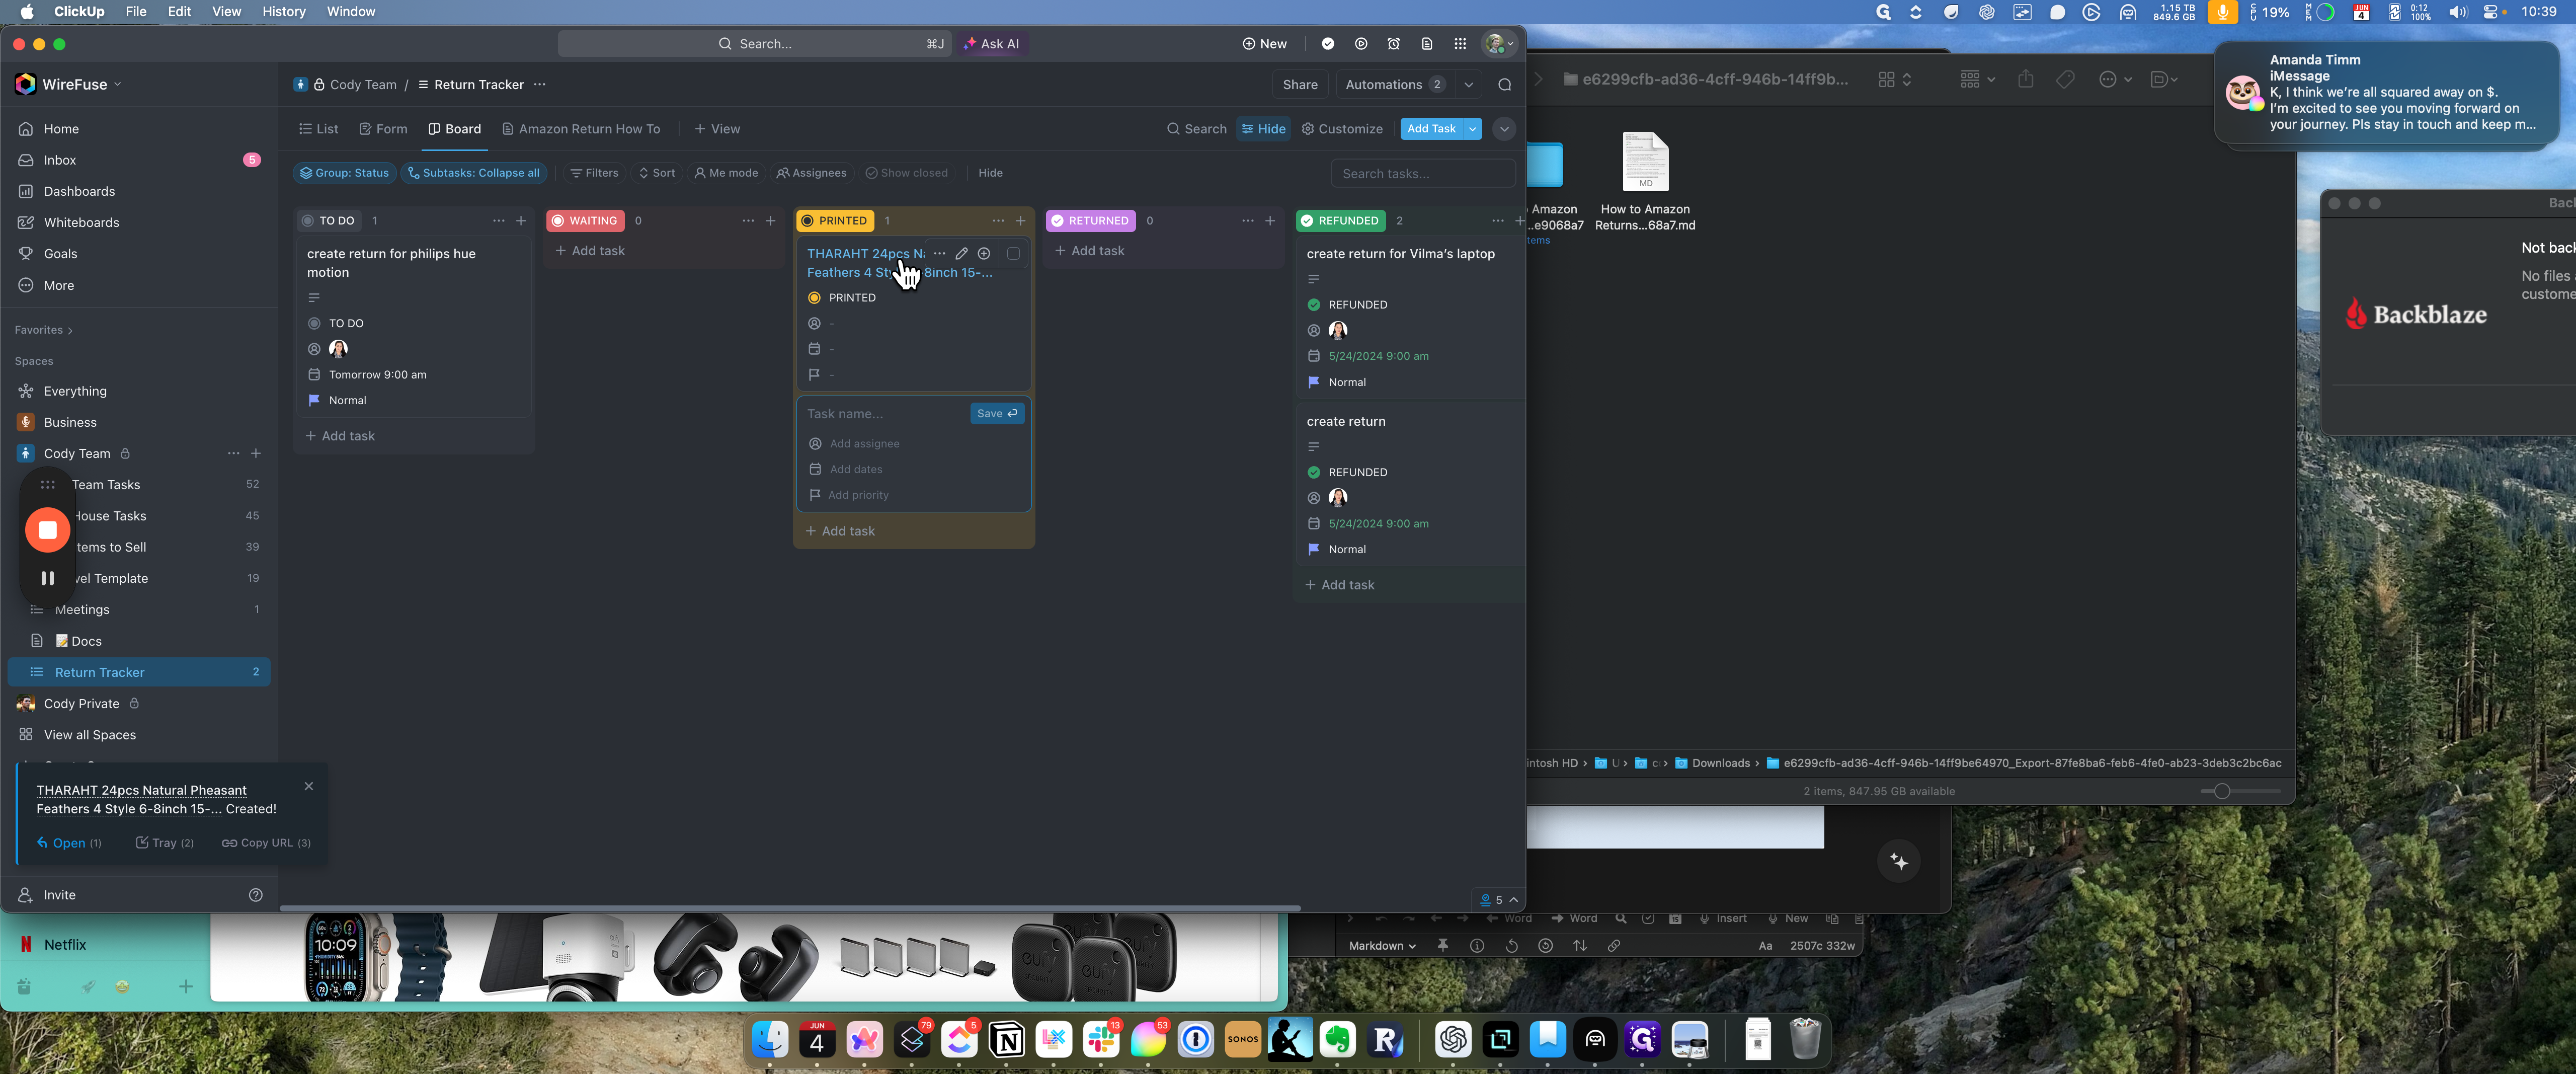
Task: Add a new item to Cody Team space
Action: [256, 453]
